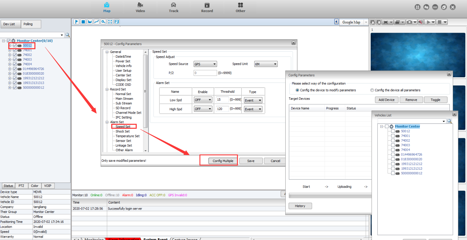This screenshot has height=240, width=467.
Task: Click the map search magnifier tool
Action: pos(103,22)
